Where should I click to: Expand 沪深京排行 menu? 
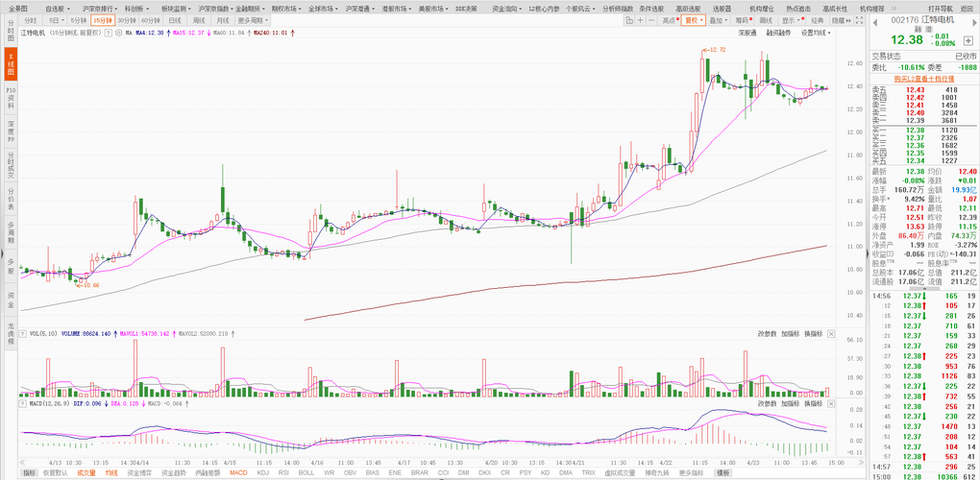pyautogui.click(x=101, y=9)
